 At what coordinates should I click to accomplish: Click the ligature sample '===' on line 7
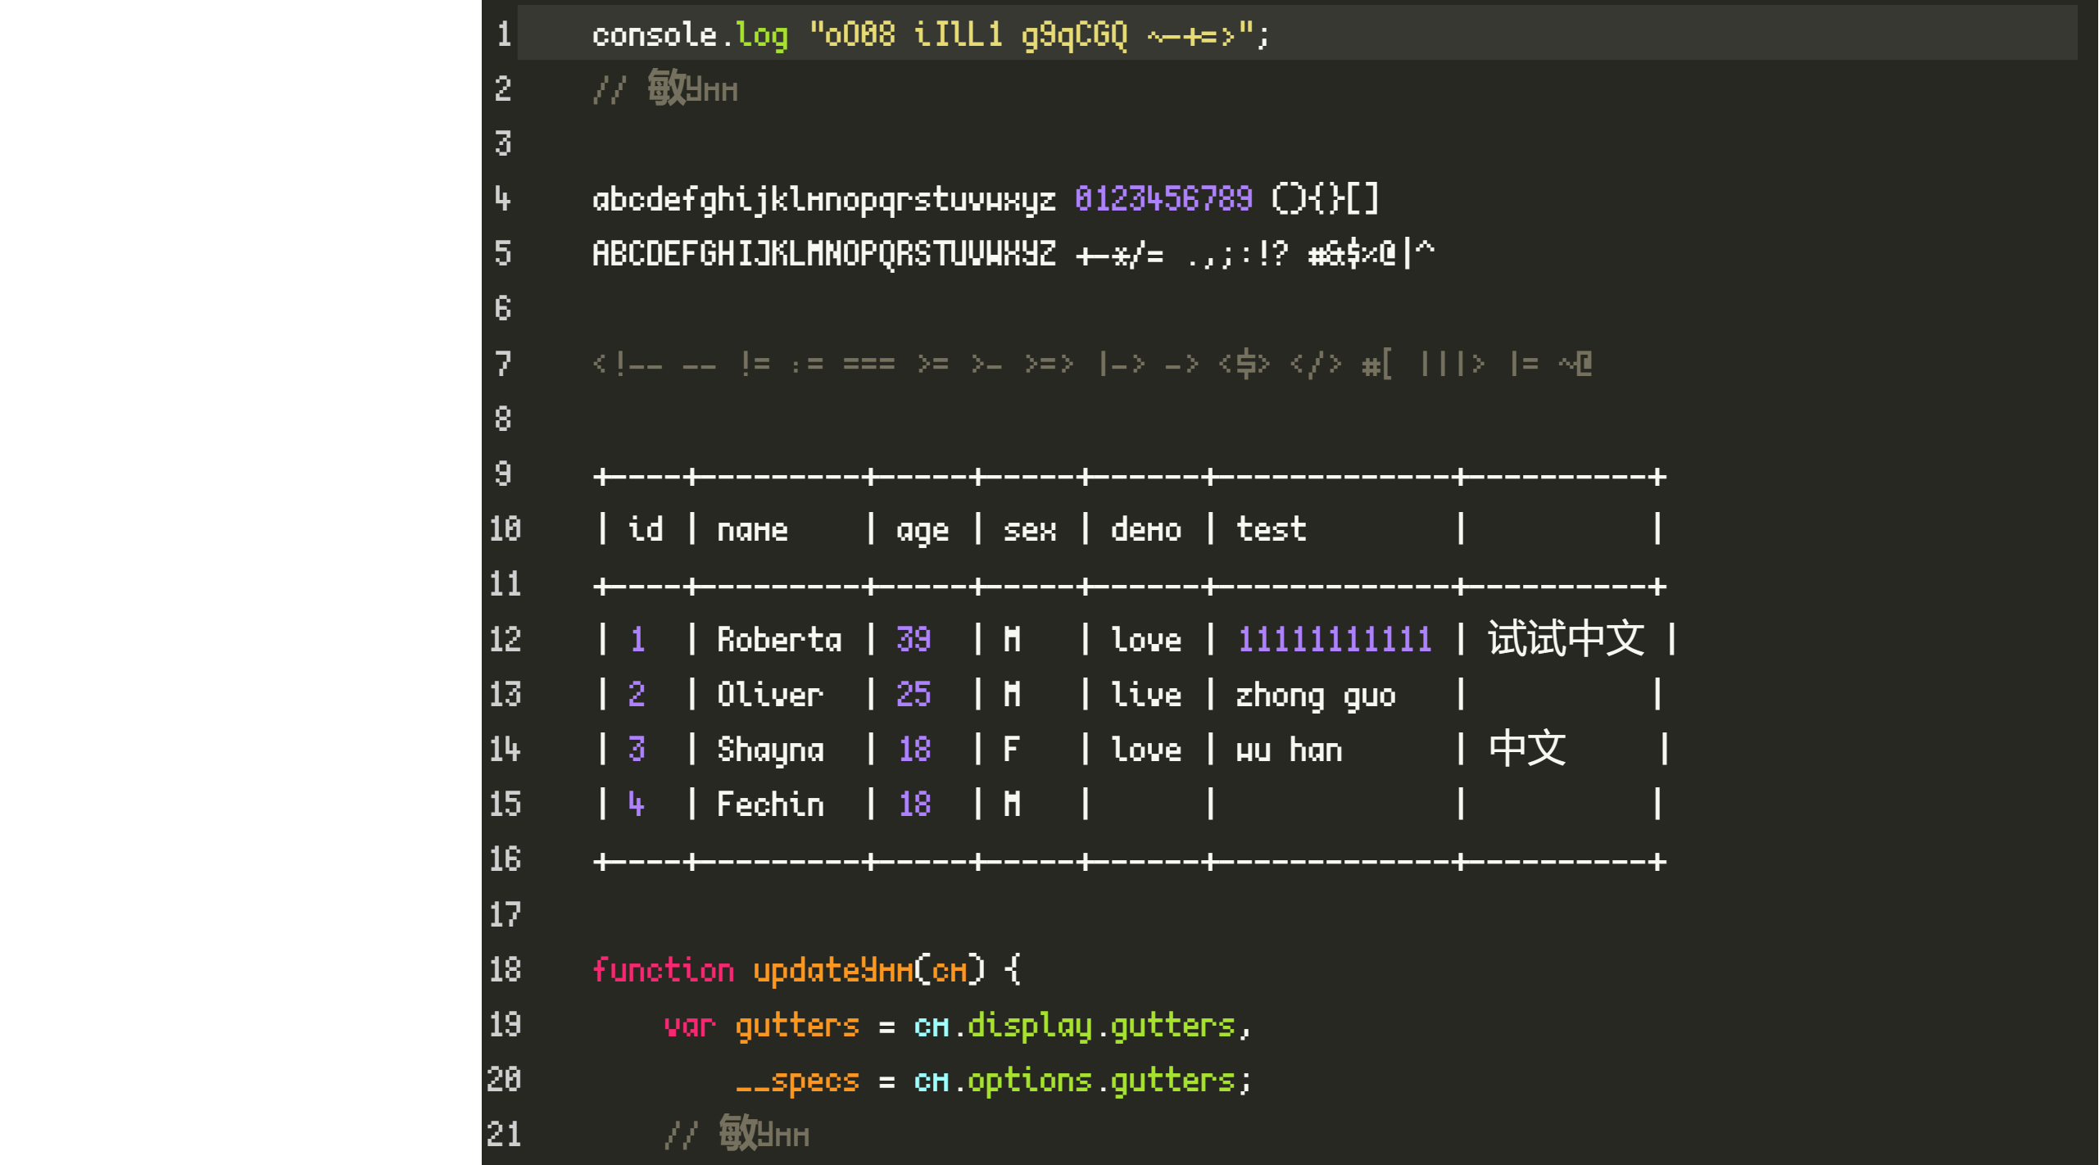[x=868, y=364]
